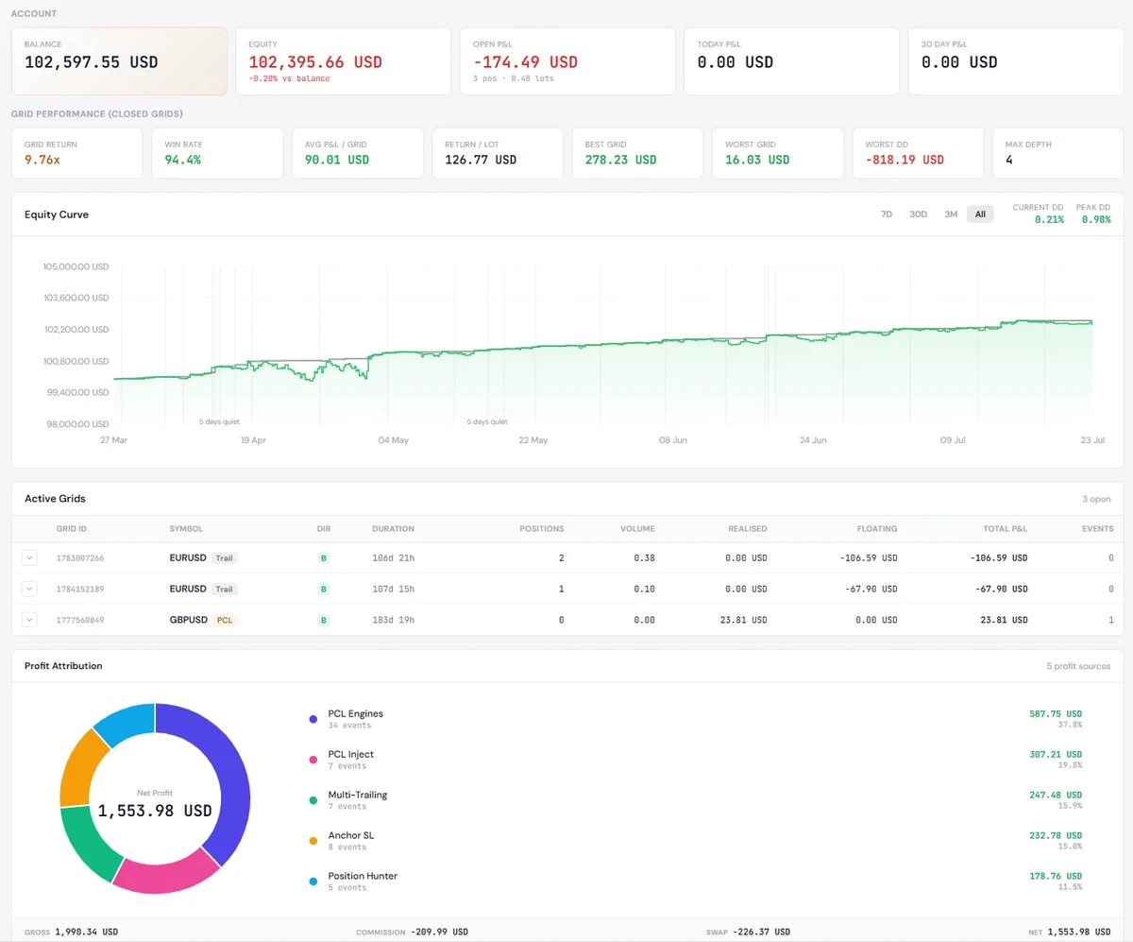Click the -106.59 USD total P&L cell

999,558
